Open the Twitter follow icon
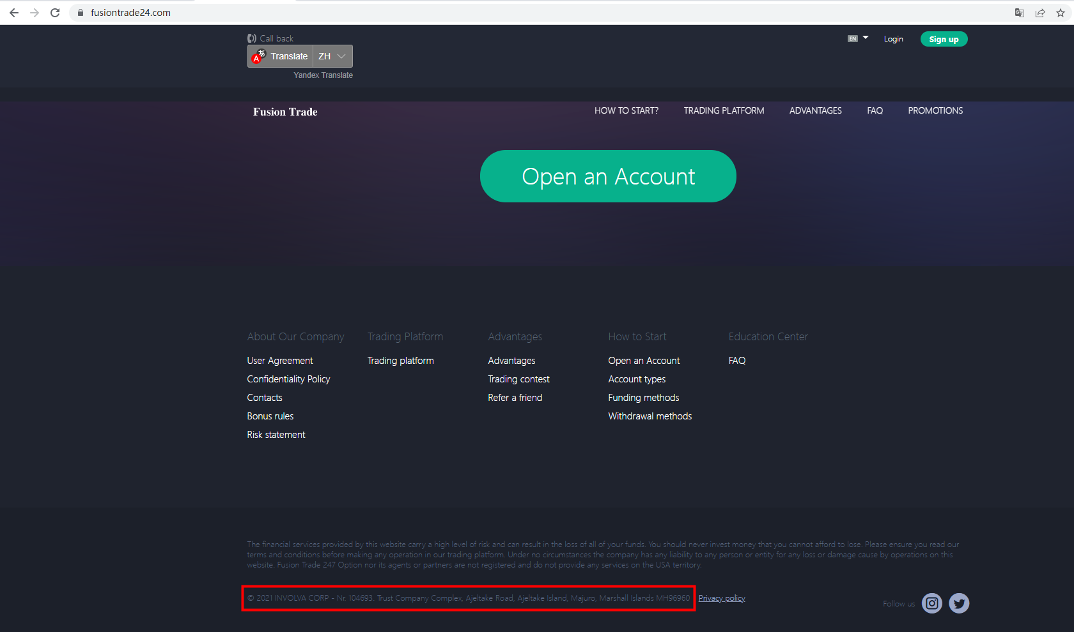 point(959,603)
